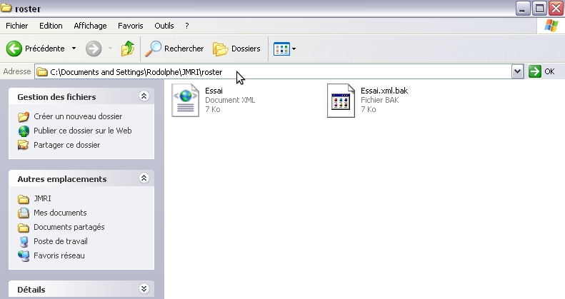Viewport: 565px width, 299px height.
Task: Toggle the Dossiers folders pane icon
Action: coord(220,49)
